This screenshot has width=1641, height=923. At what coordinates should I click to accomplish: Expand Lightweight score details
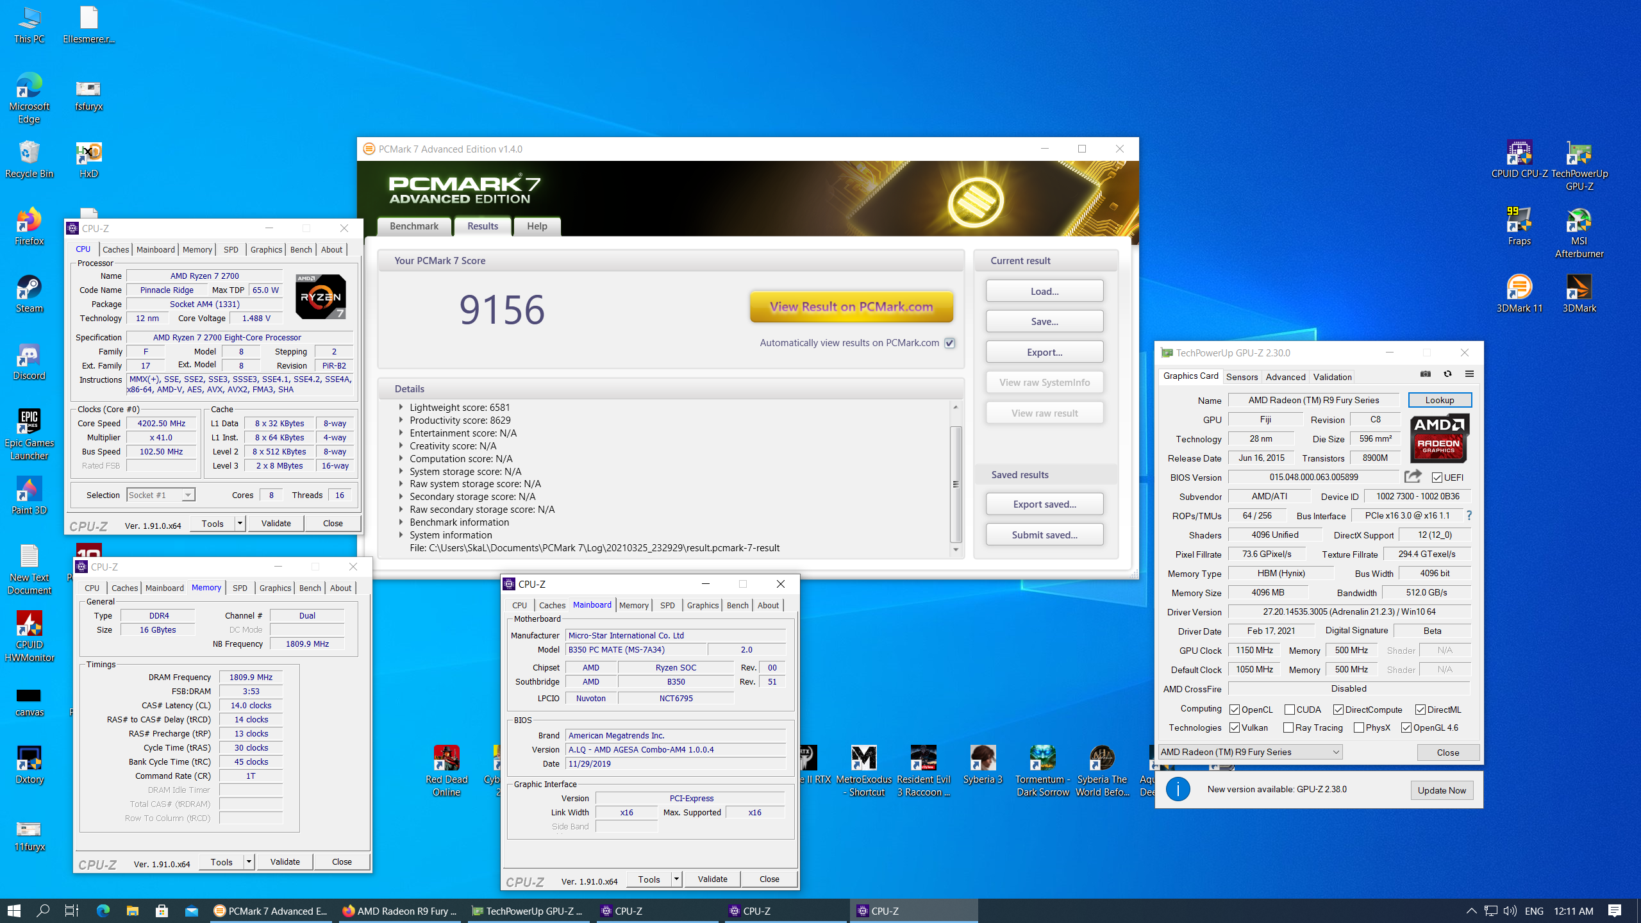401,407
